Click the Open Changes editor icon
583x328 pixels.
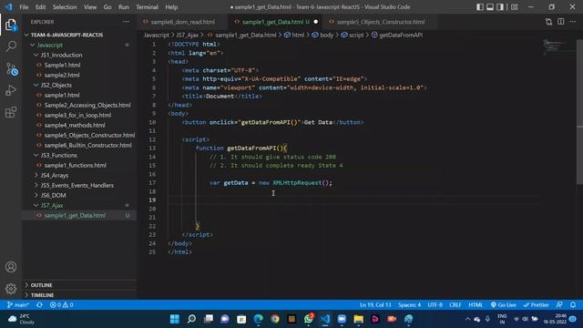[x=548, y=22]
